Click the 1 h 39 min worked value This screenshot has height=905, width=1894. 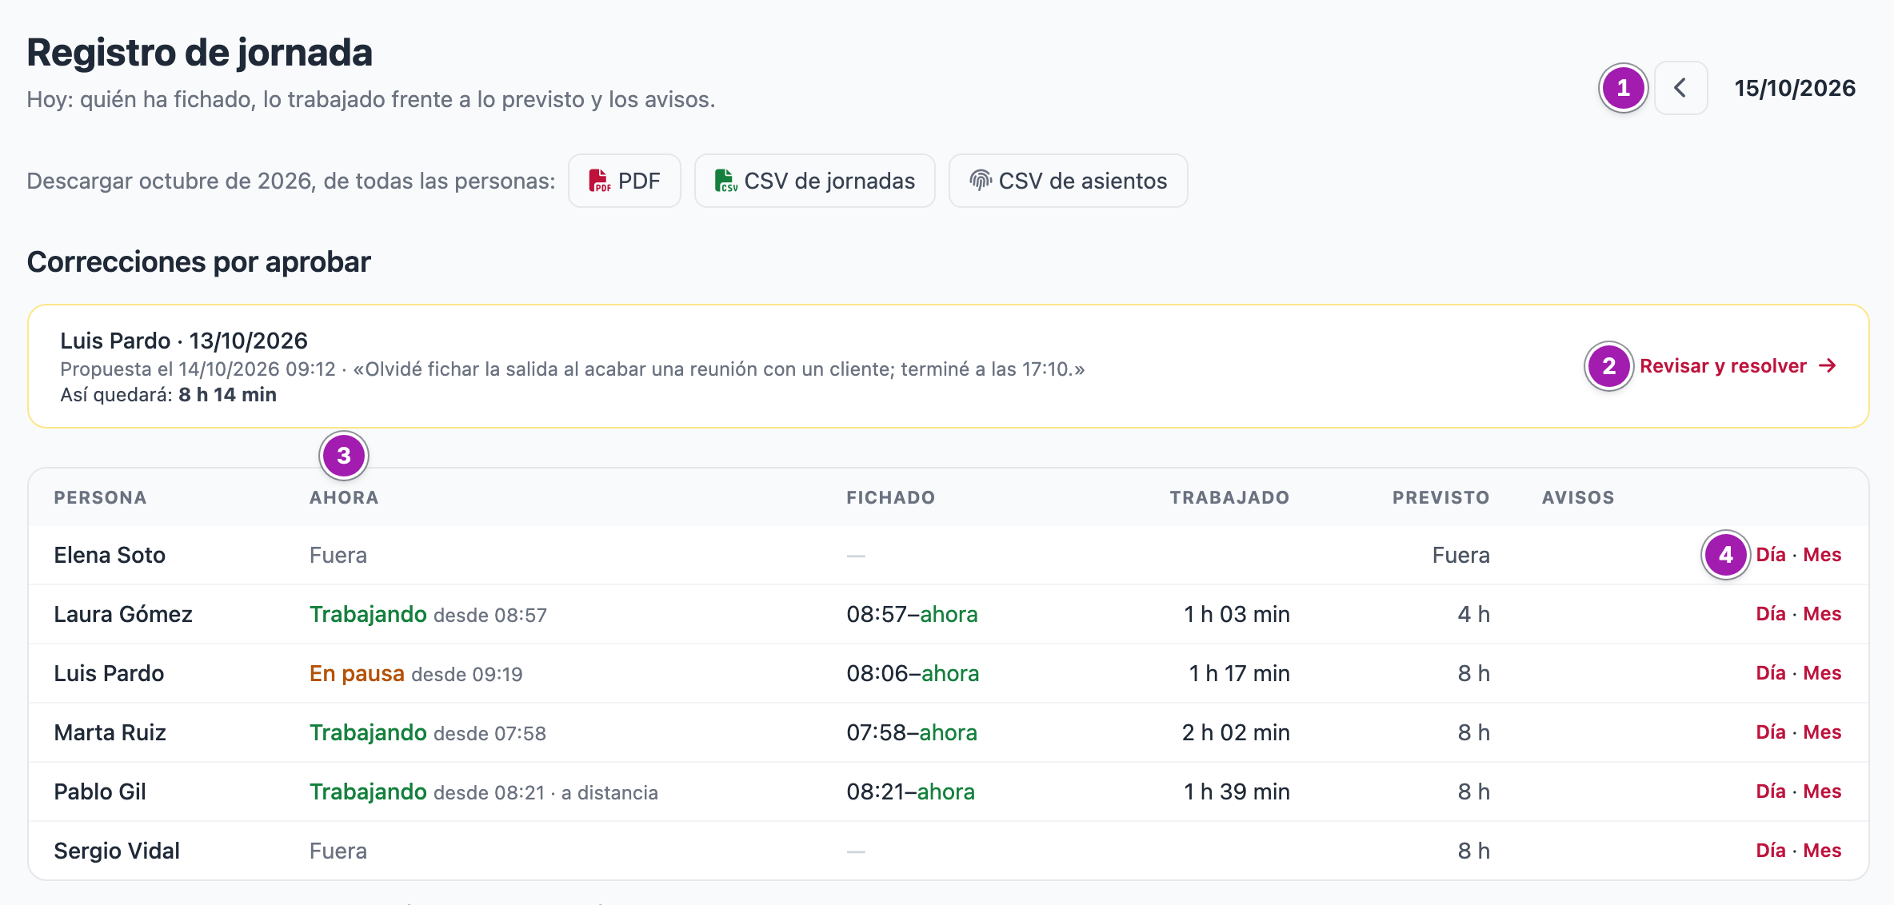point(1237,791)
